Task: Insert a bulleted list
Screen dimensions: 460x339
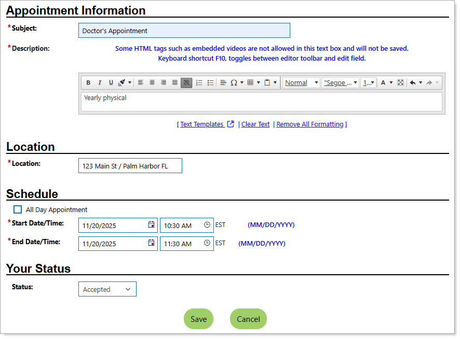Action: pos(210,83)
